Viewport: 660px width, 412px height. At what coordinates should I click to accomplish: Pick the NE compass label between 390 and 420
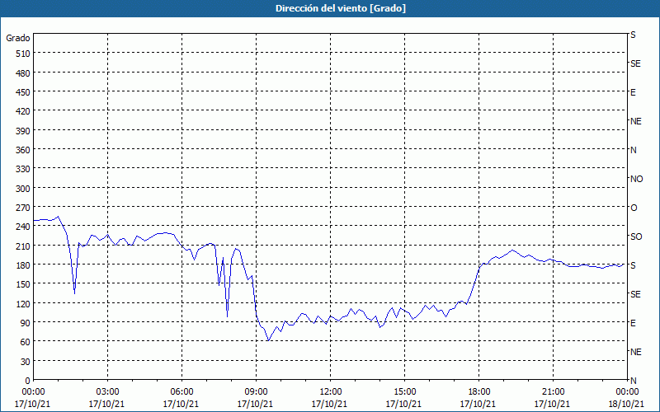(x=635, y=121)
